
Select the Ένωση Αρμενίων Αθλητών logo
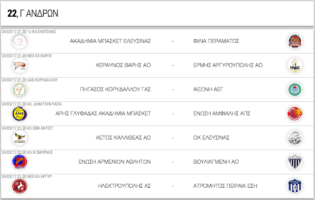pyautogui.click(x=20, y=162)
